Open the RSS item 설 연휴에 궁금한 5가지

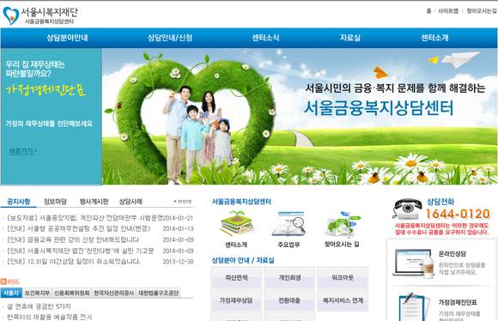click(x=39, y=306)
